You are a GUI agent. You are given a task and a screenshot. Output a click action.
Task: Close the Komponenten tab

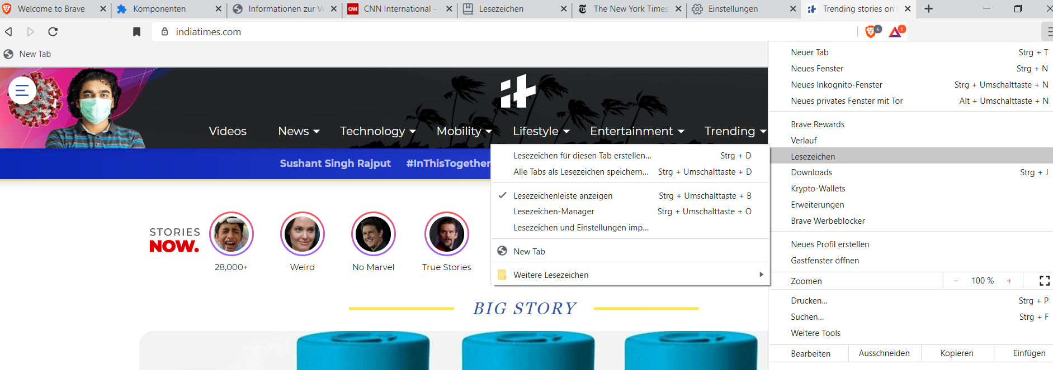pyautogui.click(x=219, y=9)
